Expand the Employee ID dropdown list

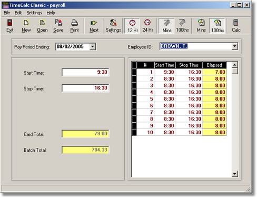pos(234,46)
